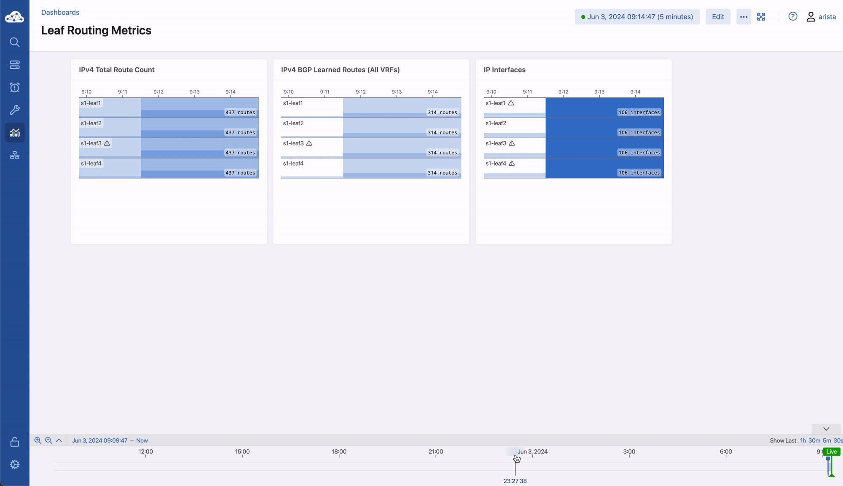Open the Topology sidebar icon
This screenshot has height=486, width=843.
tap(15, 156)
